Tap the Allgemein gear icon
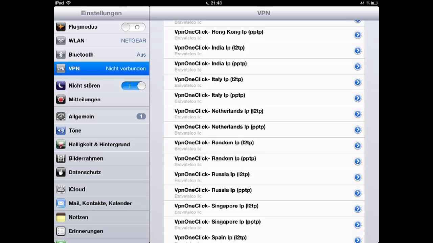Screen dimensions: 433x243 (61, 117)
